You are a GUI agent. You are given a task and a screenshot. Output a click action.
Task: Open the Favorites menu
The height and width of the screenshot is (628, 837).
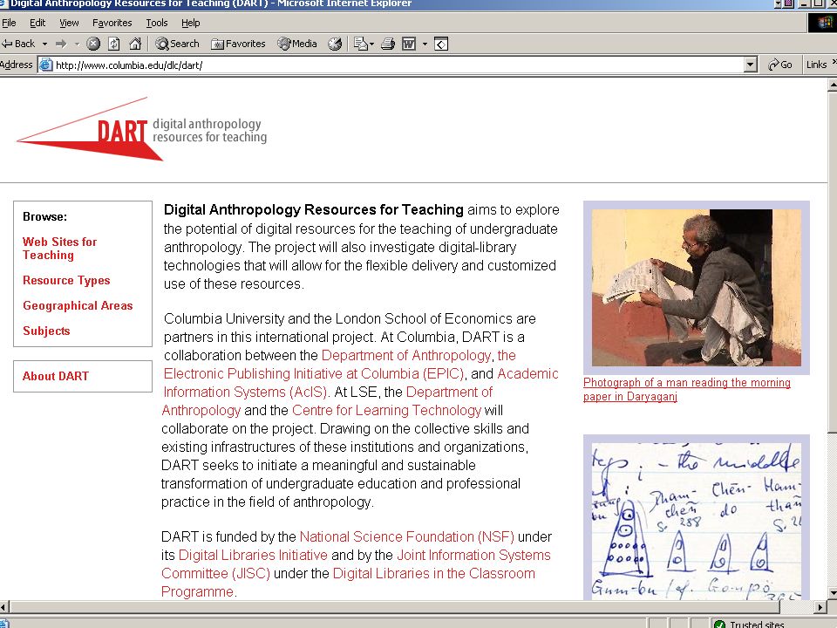112,23
